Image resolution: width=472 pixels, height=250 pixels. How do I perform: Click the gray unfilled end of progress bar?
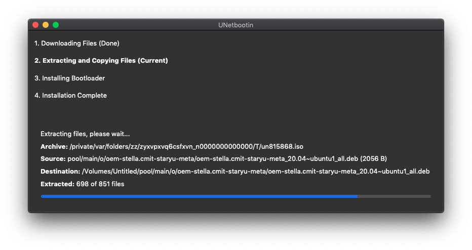point(395,196)
